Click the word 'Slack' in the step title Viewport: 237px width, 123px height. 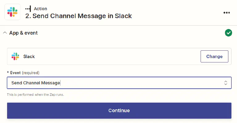click(x=123, y=16)
